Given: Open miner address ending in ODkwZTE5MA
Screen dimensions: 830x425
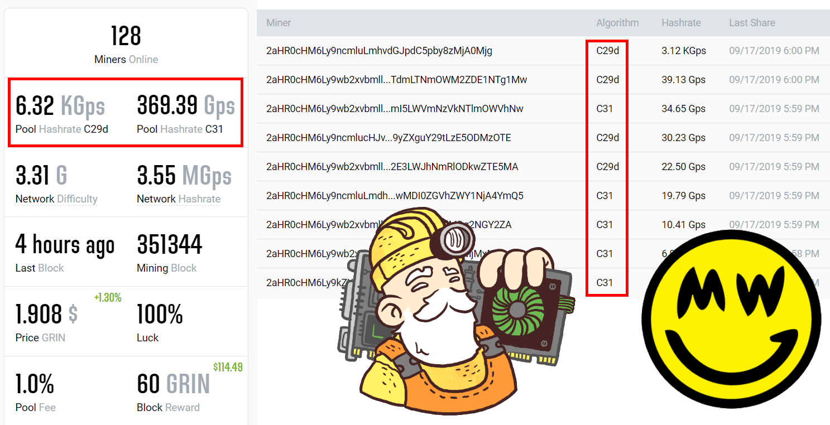Looking at the screenshot, I should click(392, 167).
